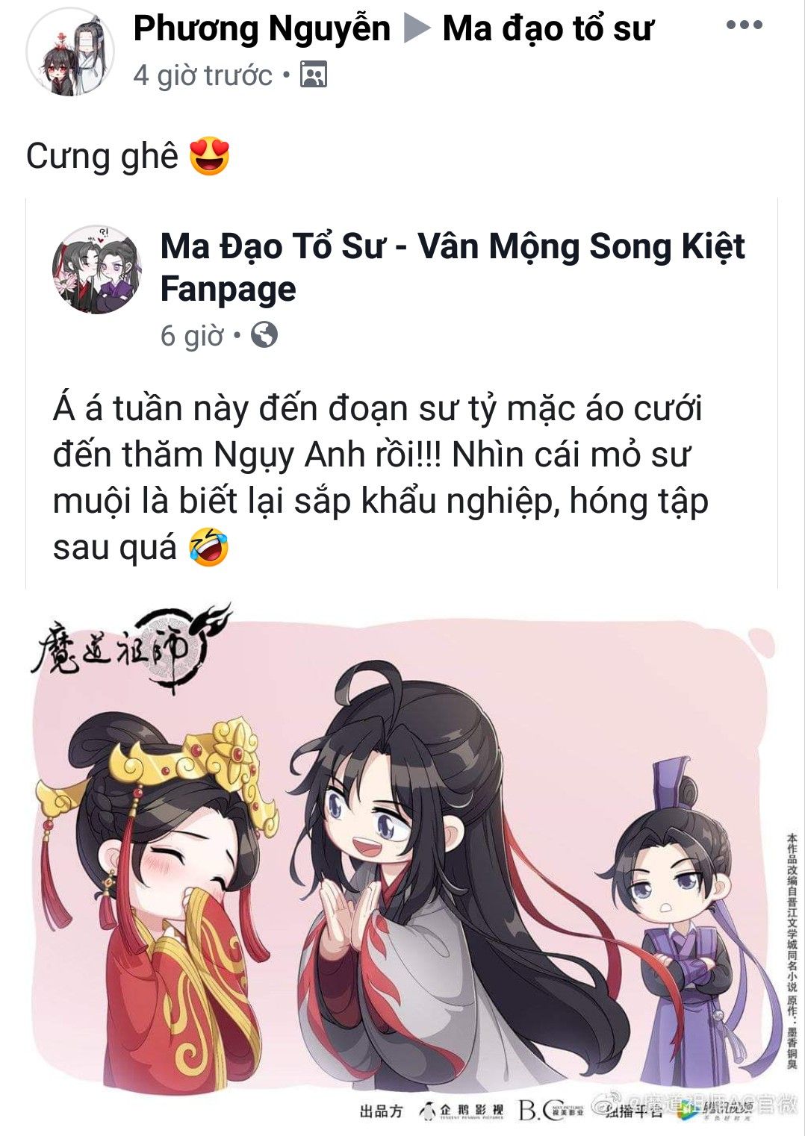
Task: Open the Ma đạo tổ sư group link
Action: coord(547,29)
